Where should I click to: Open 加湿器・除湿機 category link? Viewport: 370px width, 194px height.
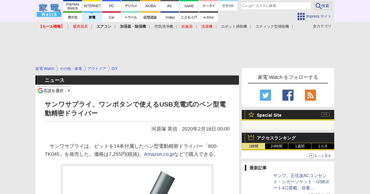tap(133, 26)
